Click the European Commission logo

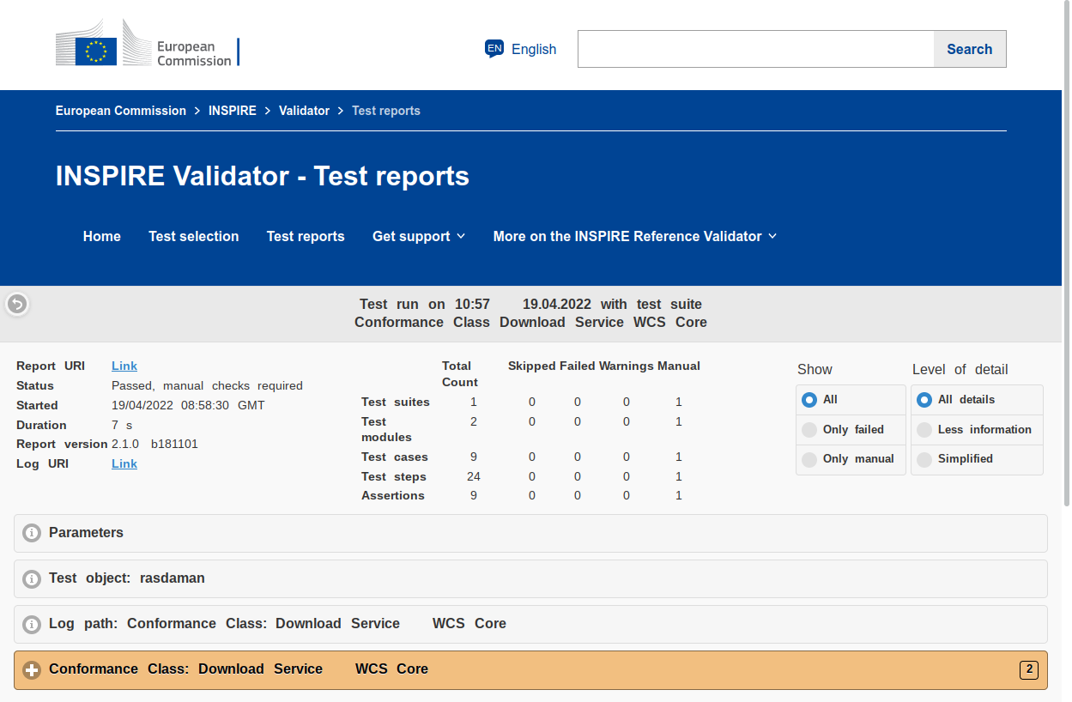click(148, 45)
